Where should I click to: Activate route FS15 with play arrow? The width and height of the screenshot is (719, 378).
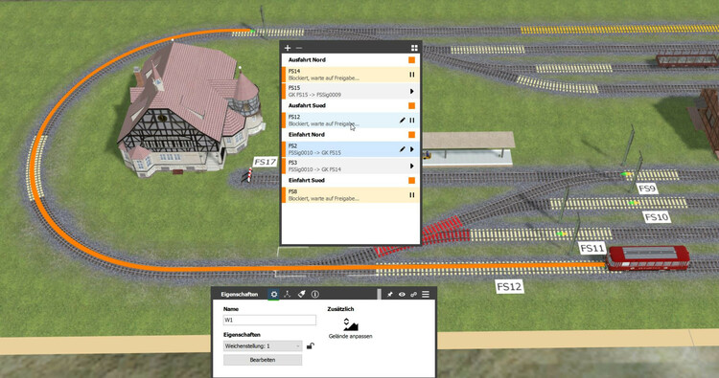point(412,91)
